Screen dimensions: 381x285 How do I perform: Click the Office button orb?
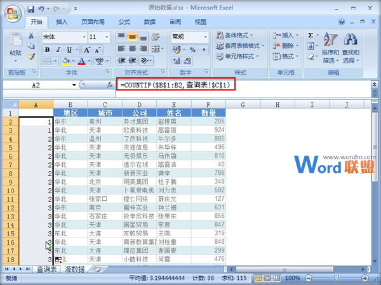(12, 14)
